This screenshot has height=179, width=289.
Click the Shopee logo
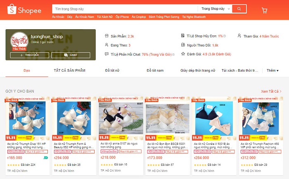click(x=24, y=9)
